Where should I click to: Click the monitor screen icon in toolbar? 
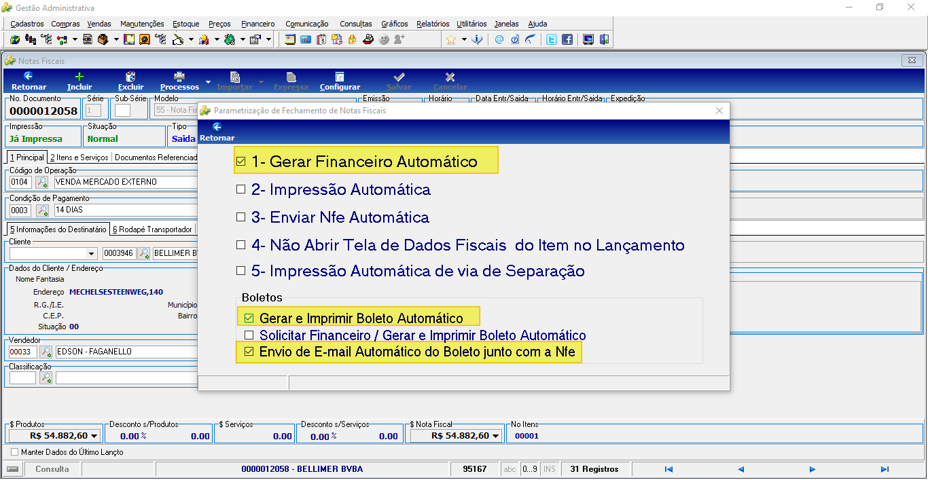(x=588, y=39)
